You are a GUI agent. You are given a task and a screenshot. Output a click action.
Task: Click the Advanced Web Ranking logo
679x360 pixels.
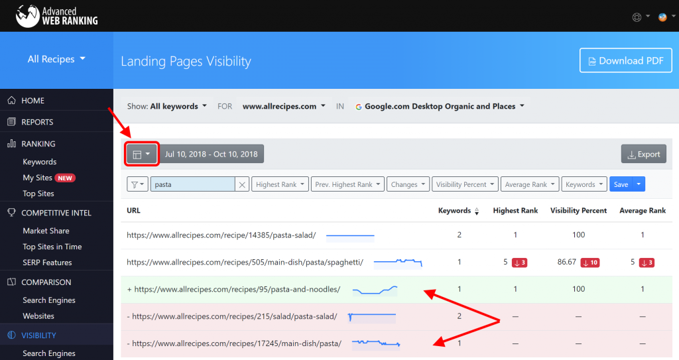57,16
